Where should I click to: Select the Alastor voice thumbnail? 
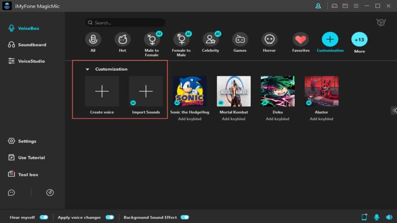322,91
